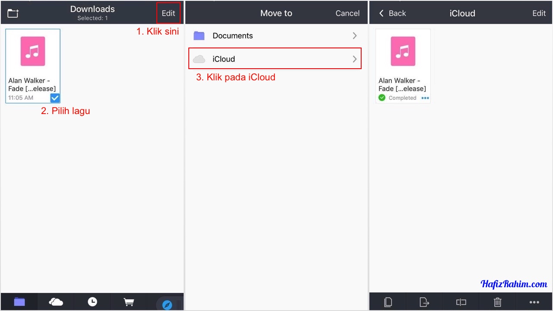Expand the Documents folder chevron
This screenshot has width=553, height=311.
(x=355, y=36)
